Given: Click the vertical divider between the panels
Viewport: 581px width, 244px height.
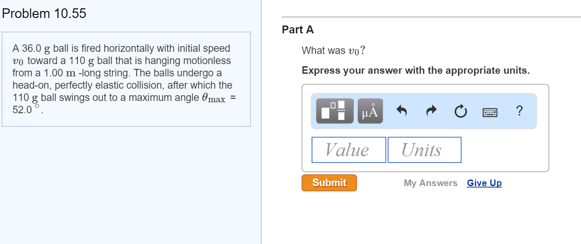Looking at the screenshot, I should 261,122.
